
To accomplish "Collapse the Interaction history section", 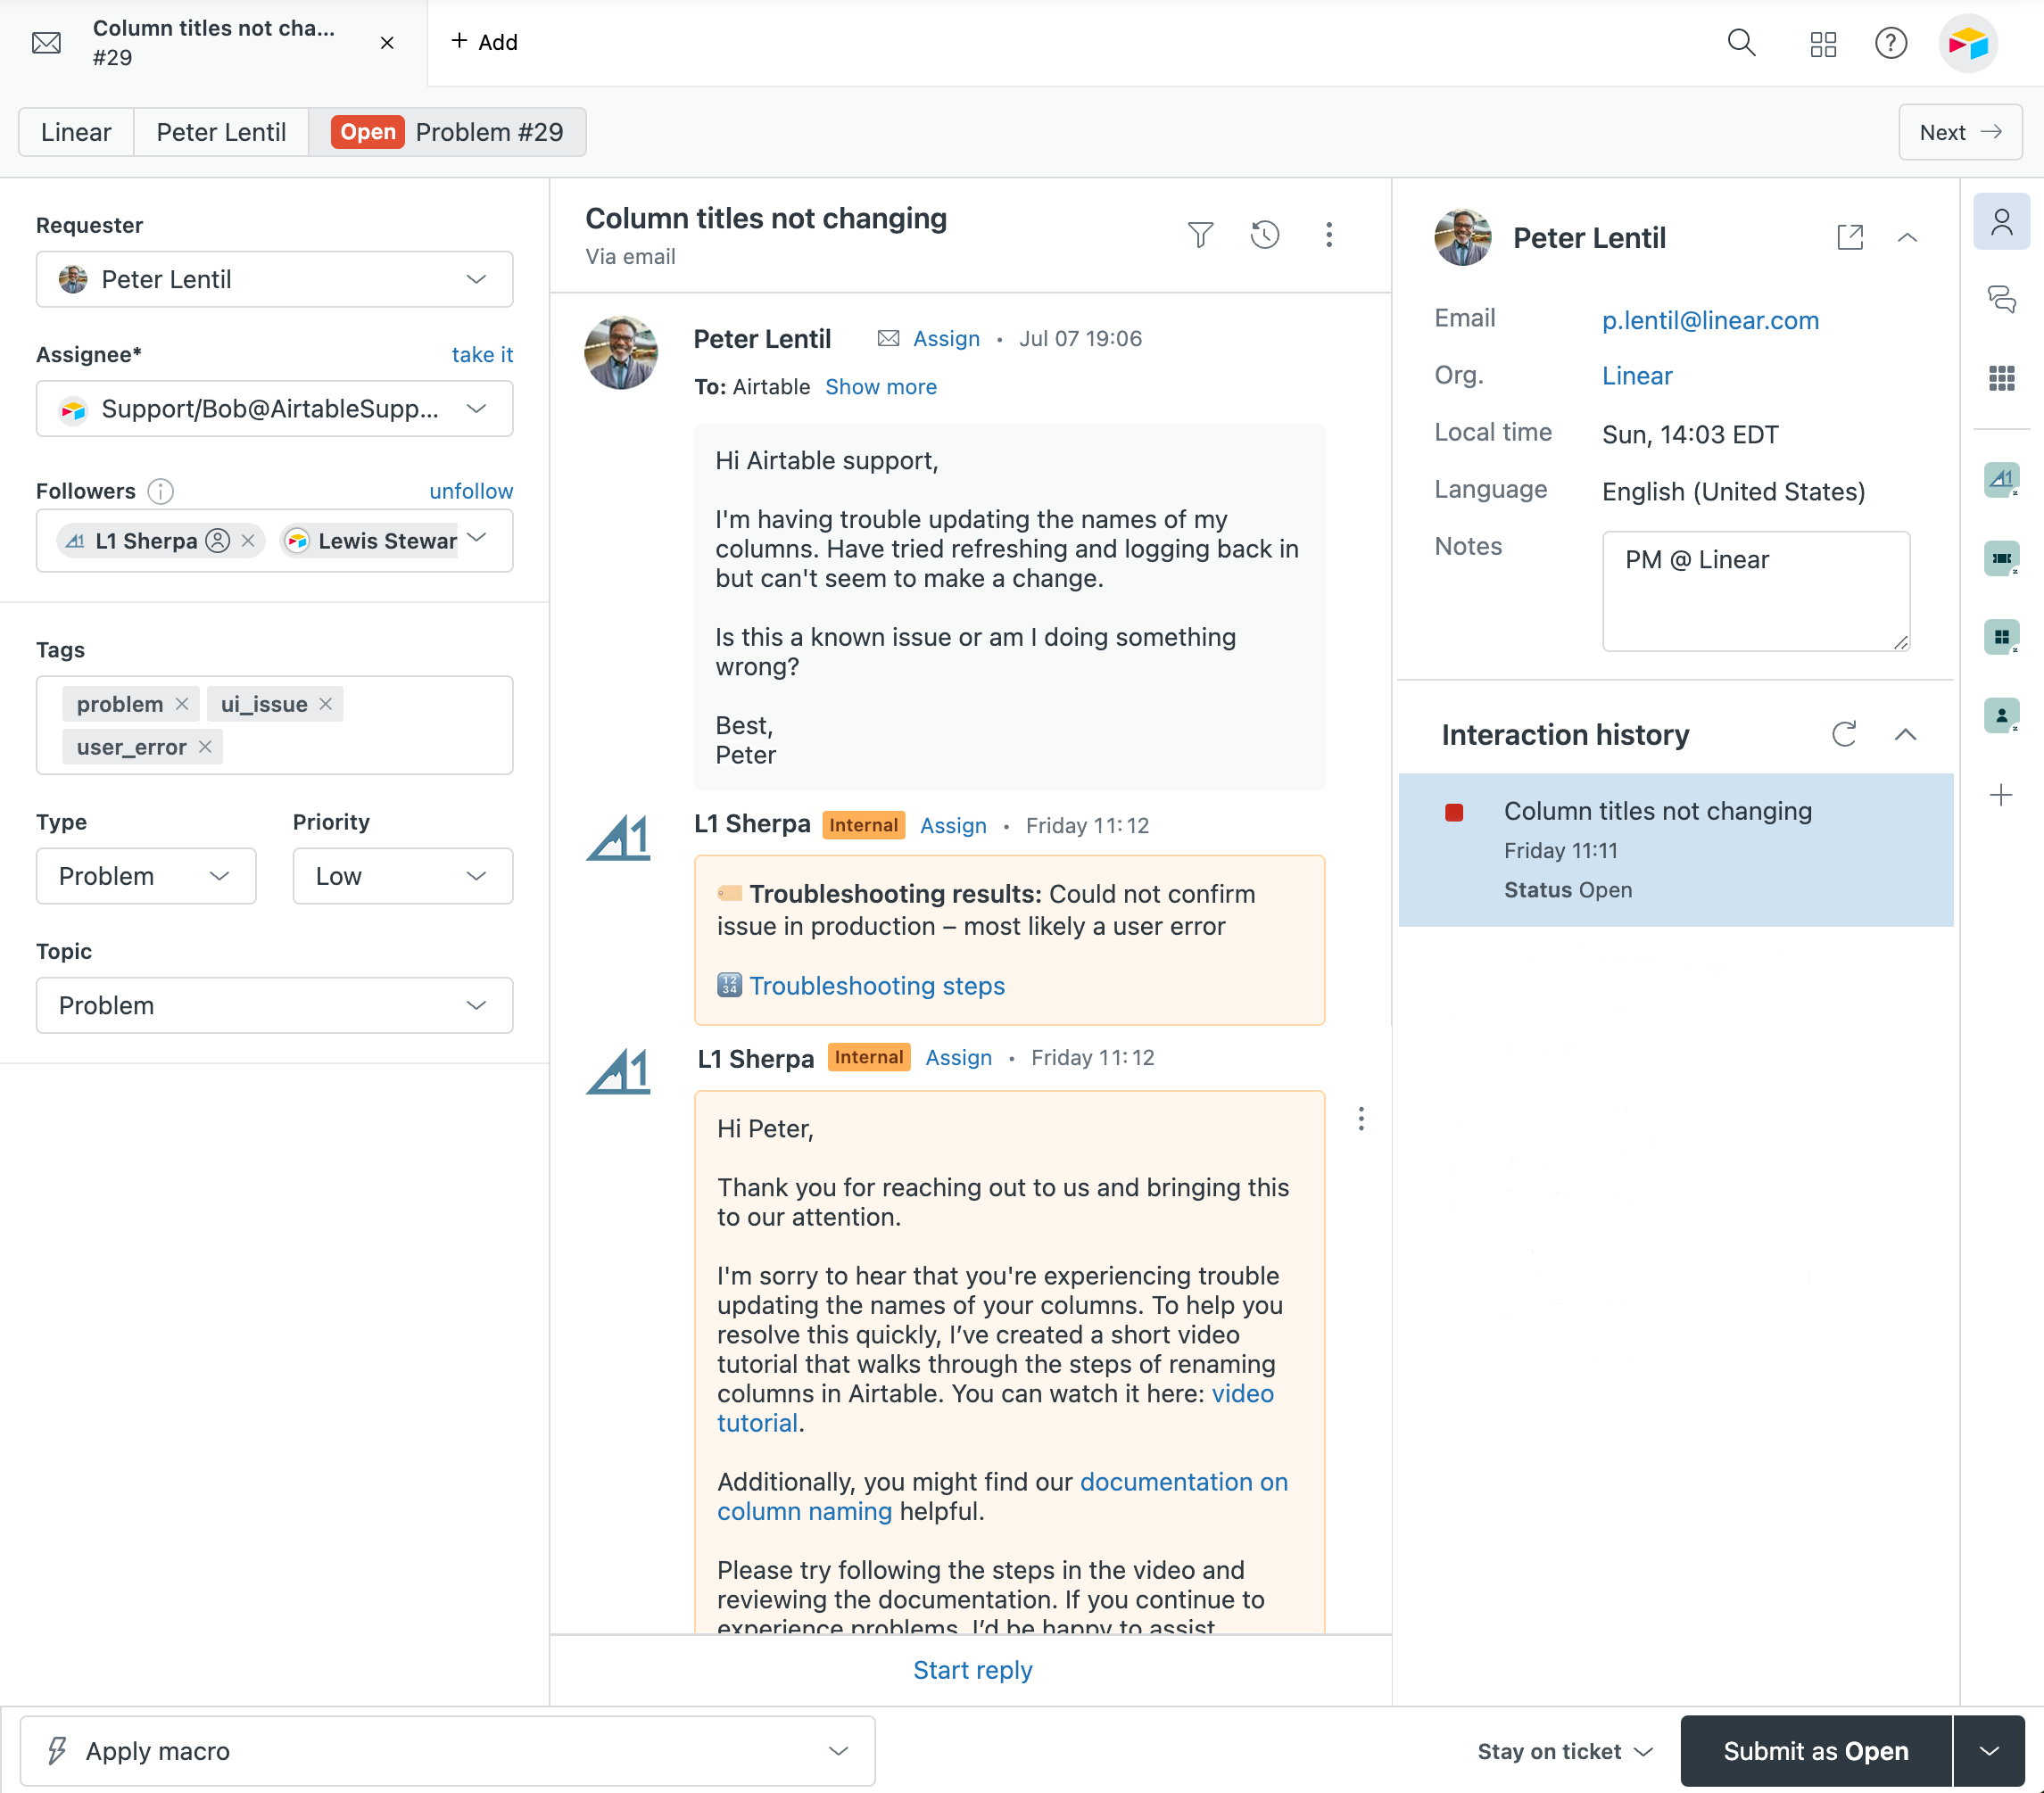I will tap(1905, 734).
